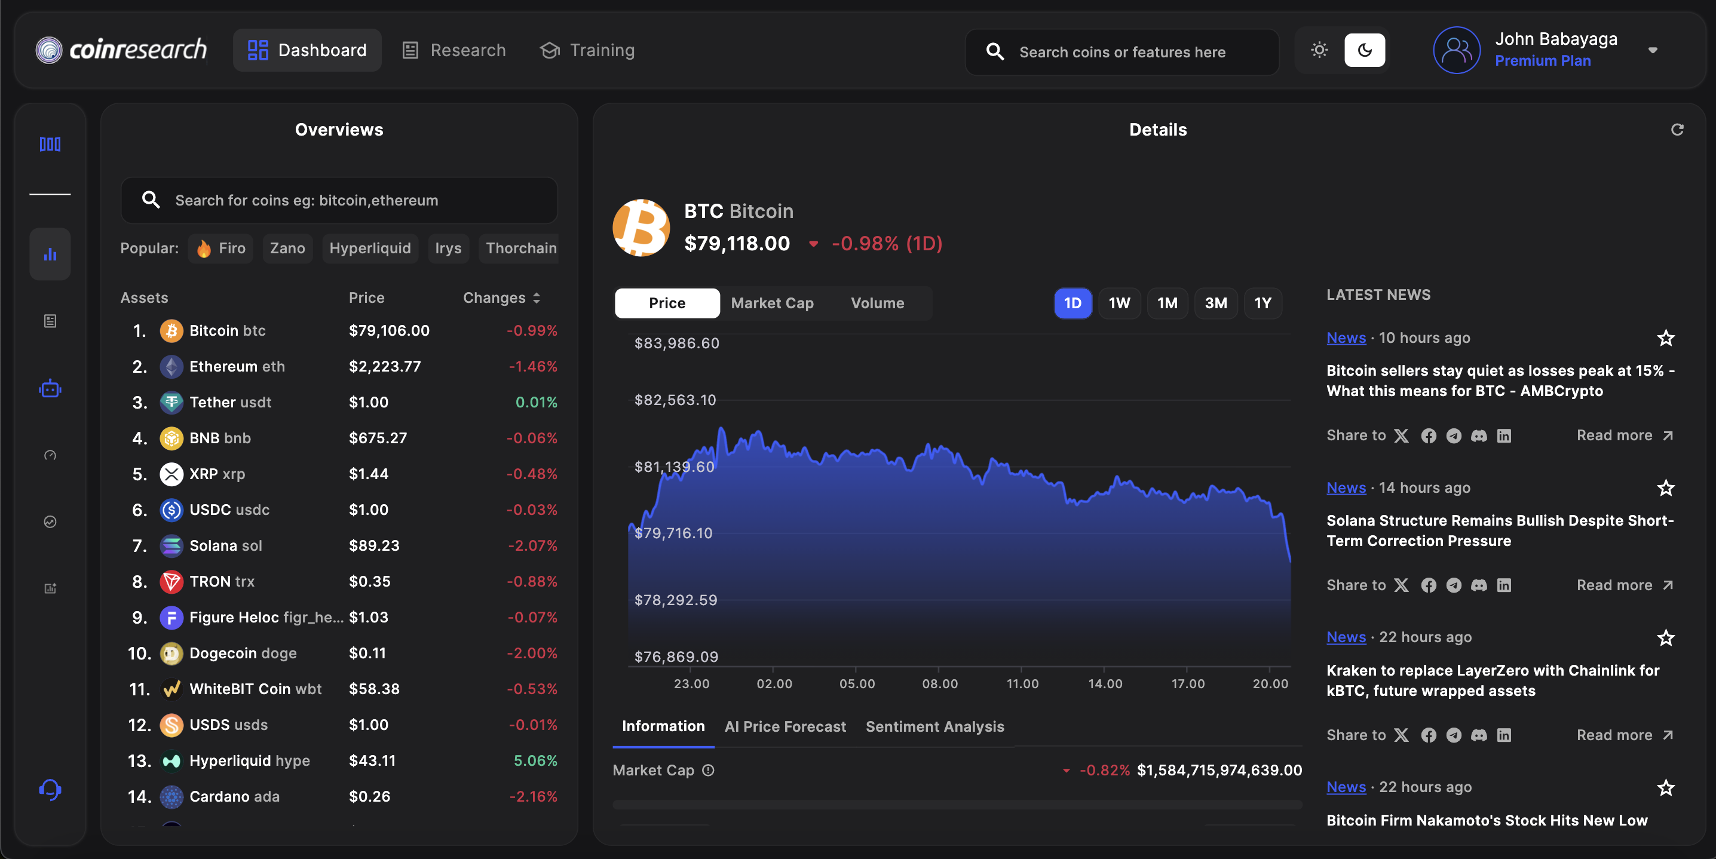Open the chart sparkle sidebar icon
Image resolution: width=1716 pixels, height=859 pixels.
tap(50, 588)
